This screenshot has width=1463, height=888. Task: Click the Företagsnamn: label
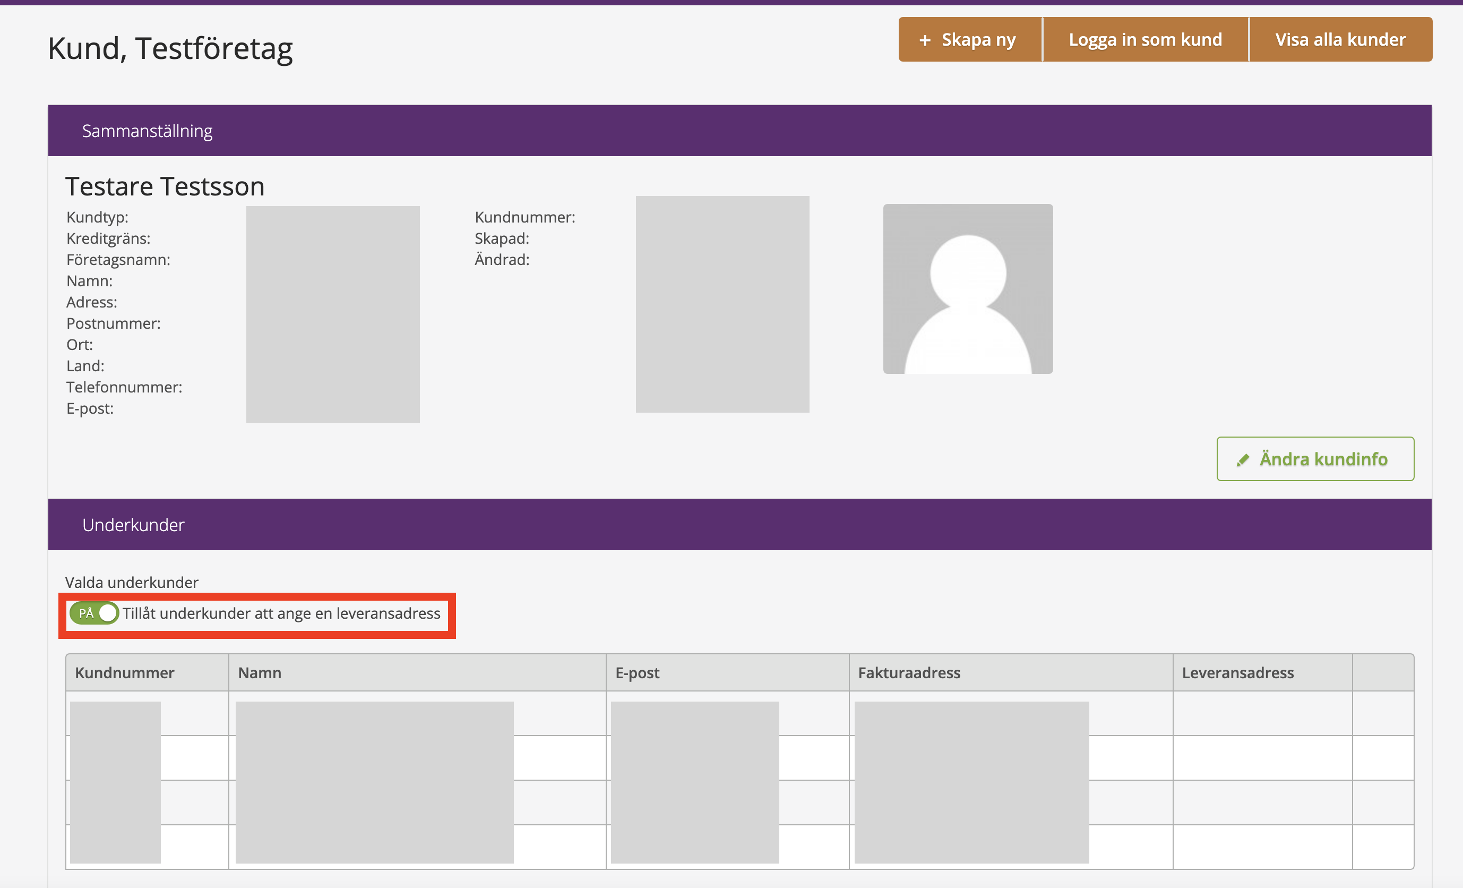118,260
